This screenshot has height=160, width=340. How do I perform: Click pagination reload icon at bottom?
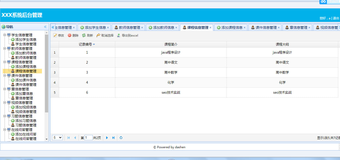point(121,138)
